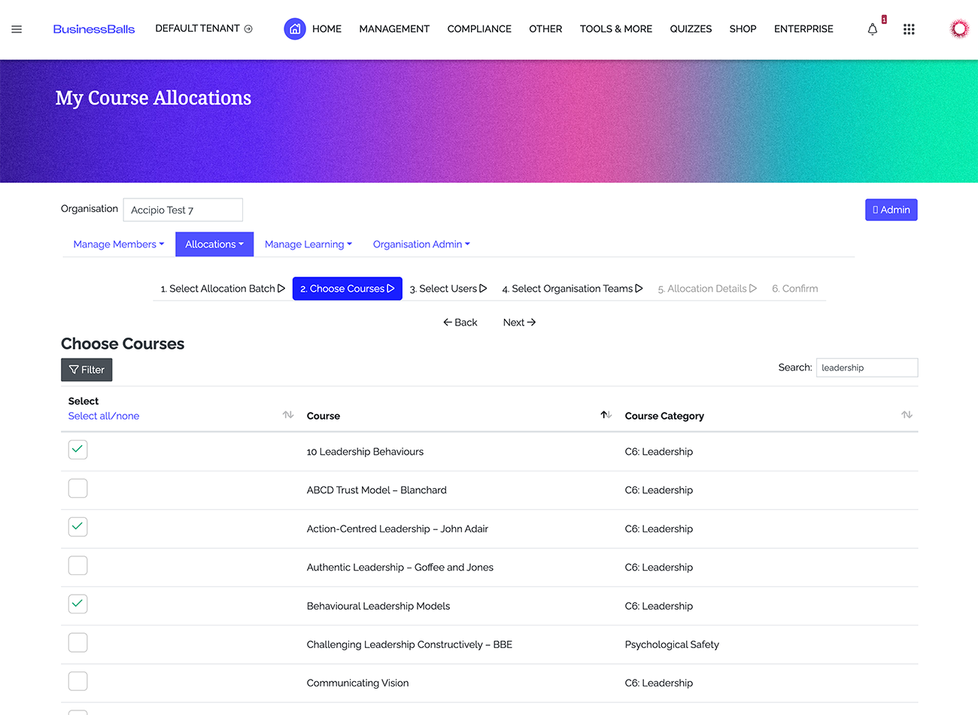The width and height of the screenshot is (978, 715).
Task: Open the COMPLIANCE menu
Action: (x=479, y=29)
